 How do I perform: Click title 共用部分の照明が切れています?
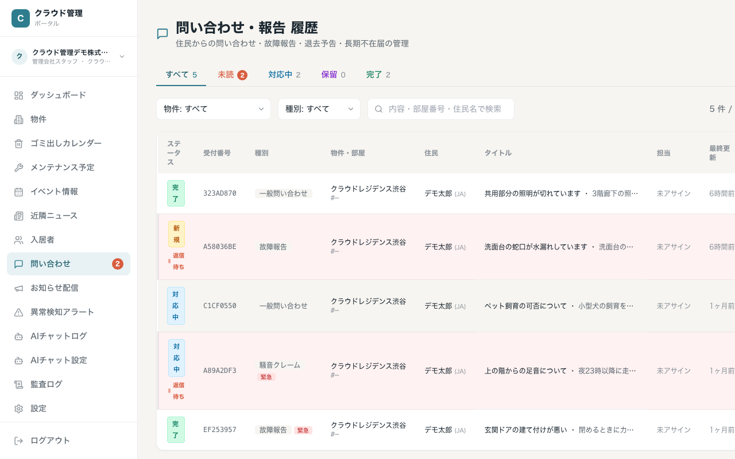532,193
